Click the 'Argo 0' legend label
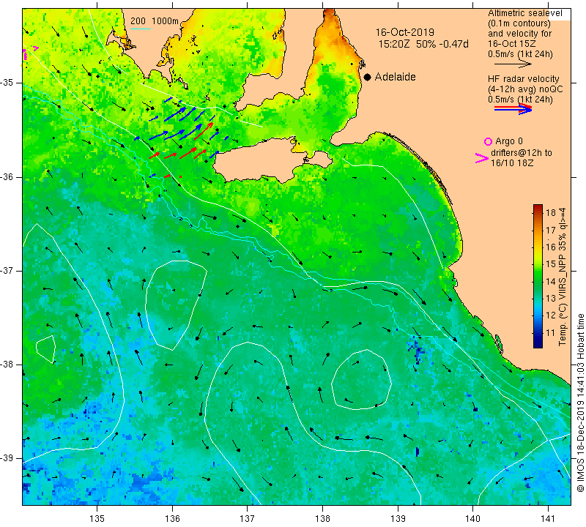The image size is (586, 527). click(509, 141)
